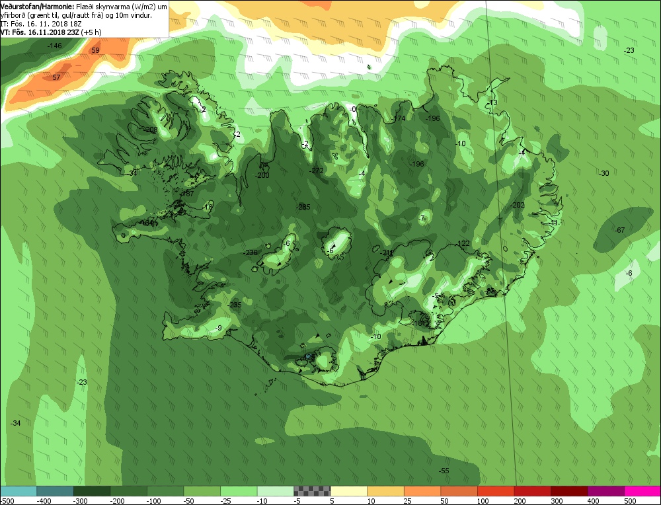Select the 100 legend scale label
This screenshot has width=661, height=505.
(x=484, y=501)
